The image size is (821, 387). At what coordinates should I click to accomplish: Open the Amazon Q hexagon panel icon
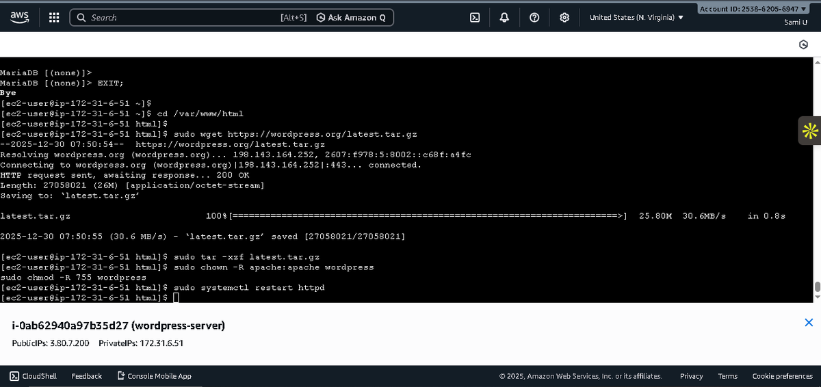click(x=803, y=44)
